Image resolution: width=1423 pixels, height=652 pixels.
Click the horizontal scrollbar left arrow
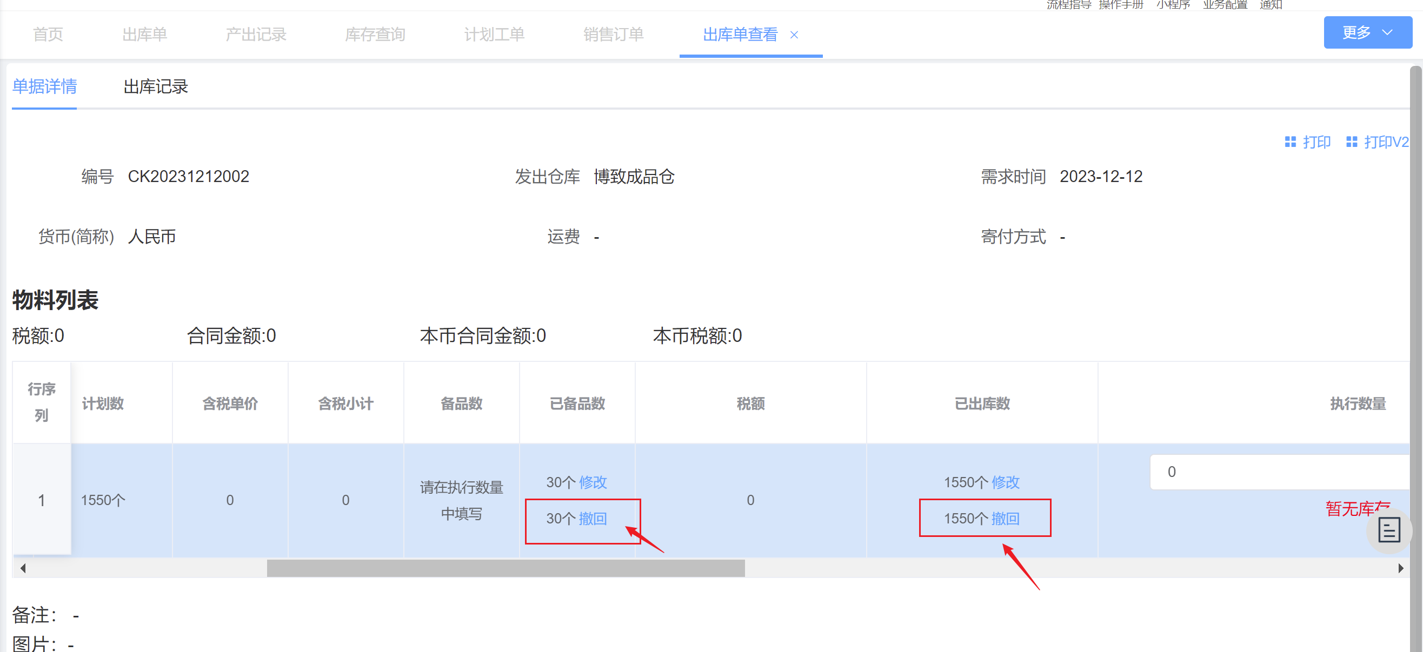coord(23,568)
